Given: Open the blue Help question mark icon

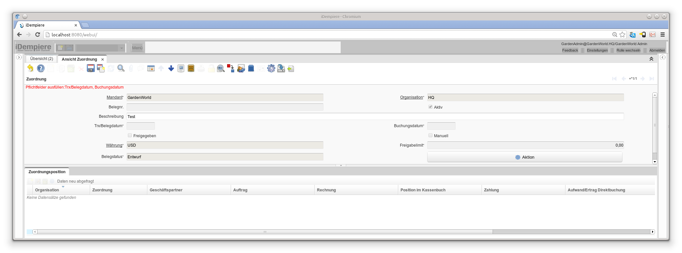Looking at the screenshot, I should 41,68.
